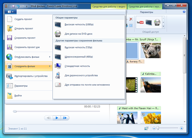The height and width of the screenshot is (138, 192).
Task: Click email envelope icon in submenu
Action: pos(58,85)
